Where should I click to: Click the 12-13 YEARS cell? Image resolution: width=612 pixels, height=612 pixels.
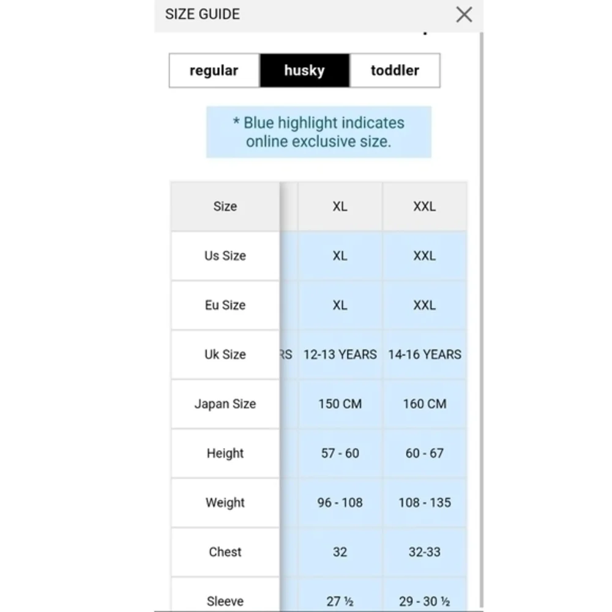tap(340, 354)
